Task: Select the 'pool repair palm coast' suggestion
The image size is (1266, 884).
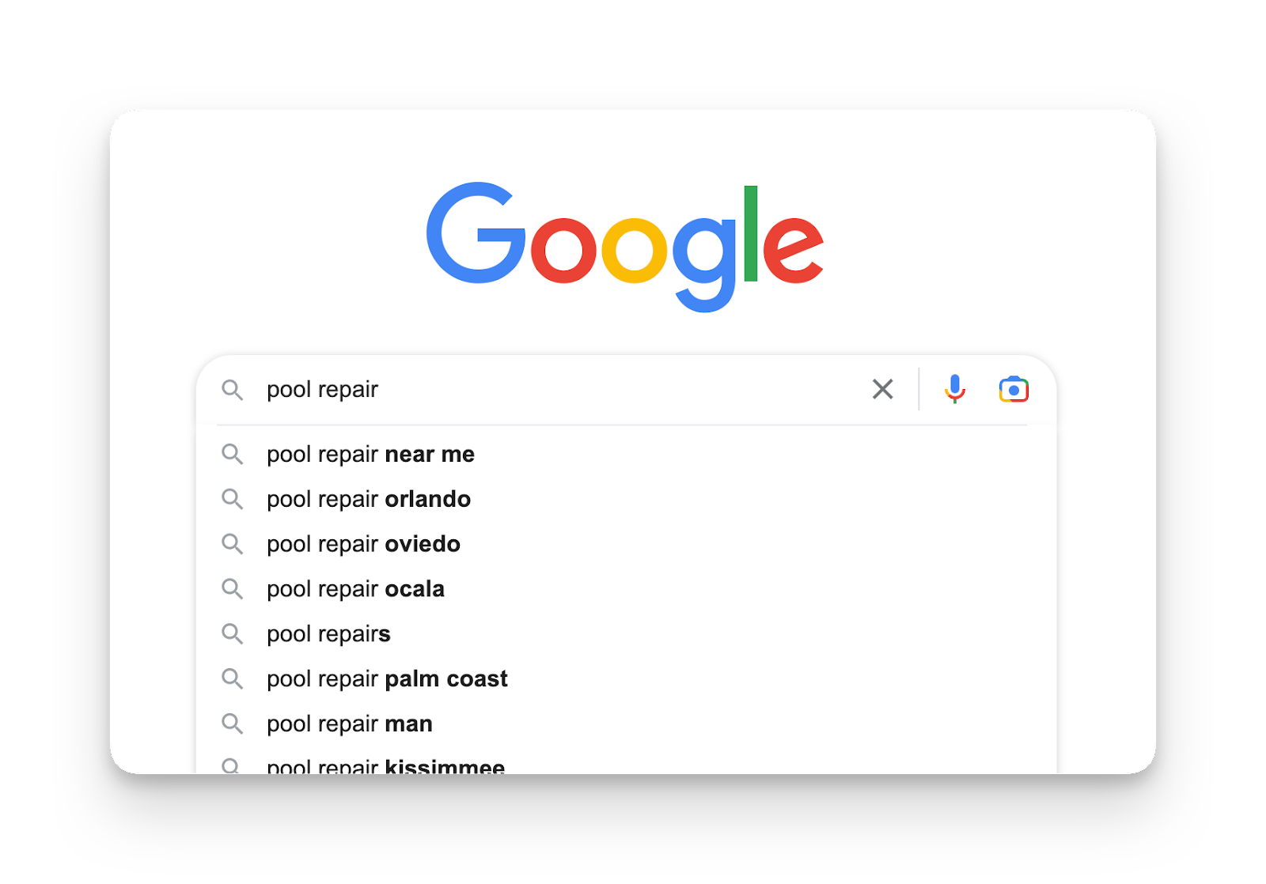Action: click(x=387, y=678)
